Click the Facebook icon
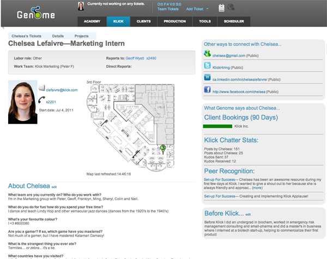 pyautogui.click(x=207, y=89)
